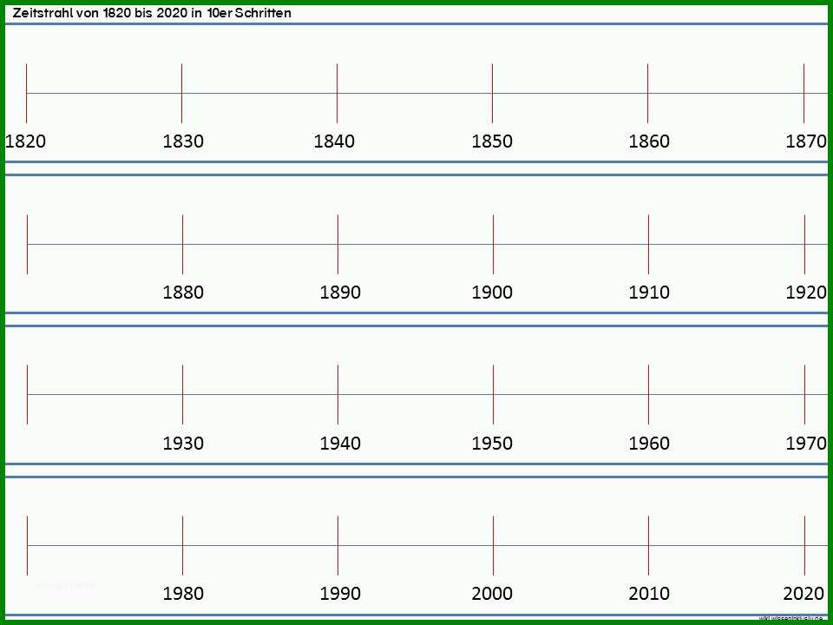Click the 1970 year label

pyautogui.click(x=806, y=444)
